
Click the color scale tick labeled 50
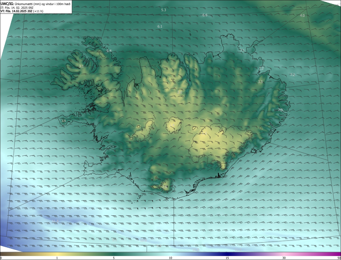(339, 258)
